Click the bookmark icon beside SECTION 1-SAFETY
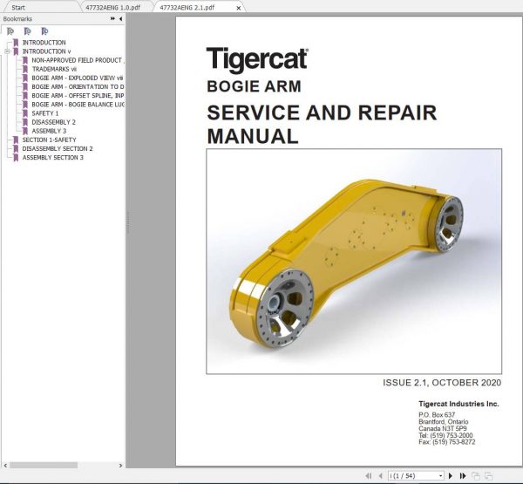The width and height of the screenshot is (523, 484). point(16,140)
